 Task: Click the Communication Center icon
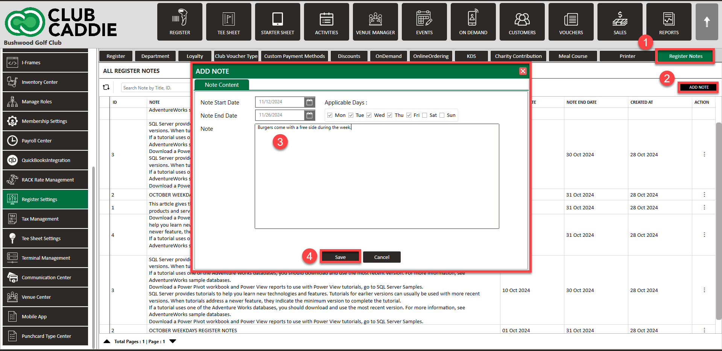tap(12, 277)
